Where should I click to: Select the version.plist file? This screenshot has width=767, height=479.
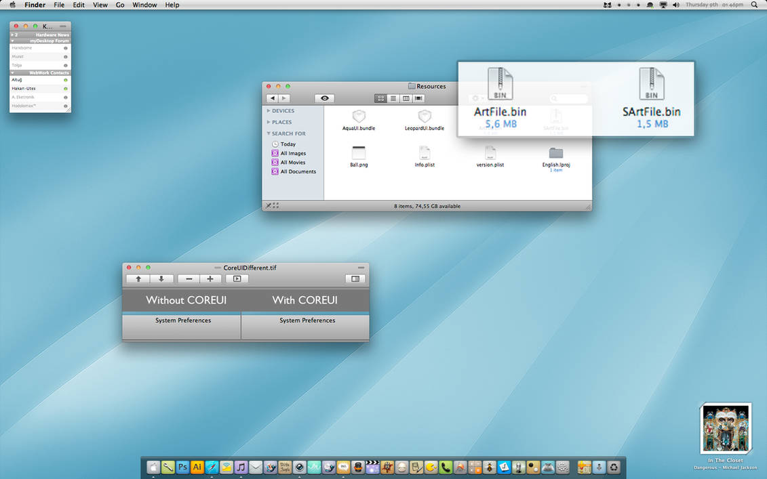point(490,157)
